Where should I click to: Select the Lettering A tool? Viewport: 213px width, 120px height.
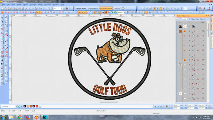tap(2, 60)
